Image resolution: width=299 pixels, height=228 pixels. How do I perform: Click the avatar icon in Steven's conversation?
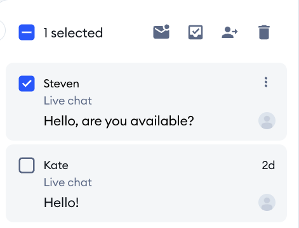click(x=267, y=120)
